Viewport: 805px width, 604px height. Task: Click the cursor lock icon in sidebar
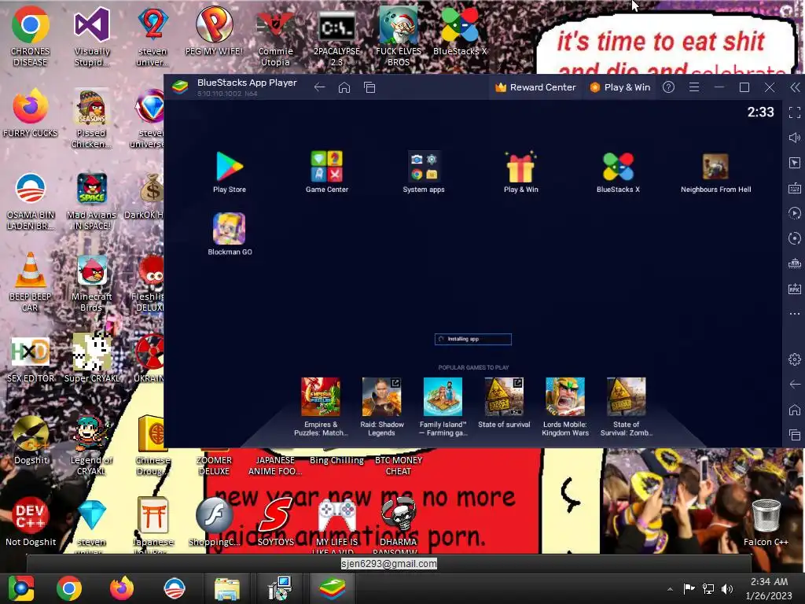click(x=795, y=163)
